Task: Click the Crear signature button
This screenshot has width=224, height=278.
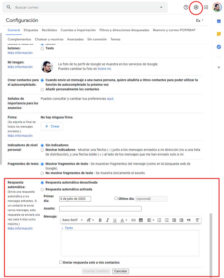Action: coord(52,126)
